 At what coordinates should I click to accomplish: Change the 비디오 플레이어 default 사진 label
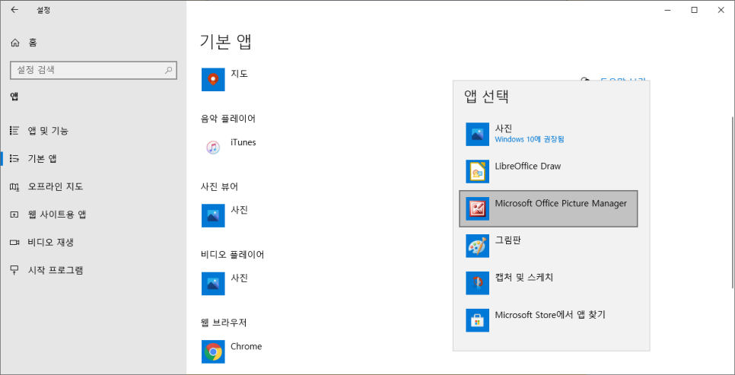point(239,278)
